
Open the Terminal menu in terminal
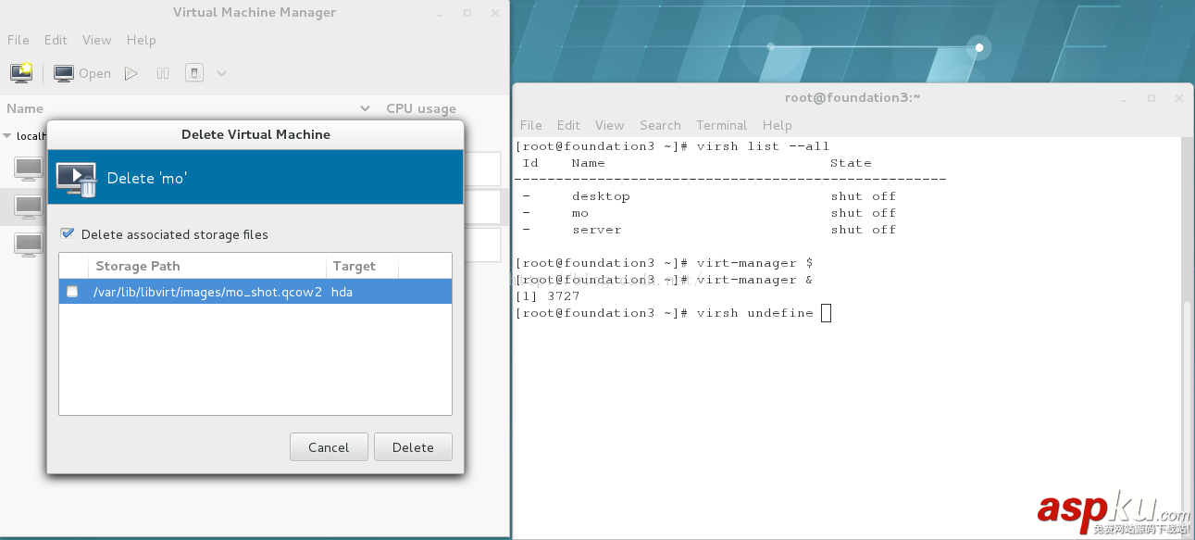(x=722, y=125)
